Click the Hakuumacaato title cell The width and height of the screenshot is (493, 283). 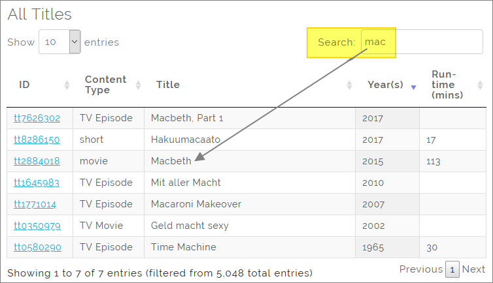pos(186,140)
